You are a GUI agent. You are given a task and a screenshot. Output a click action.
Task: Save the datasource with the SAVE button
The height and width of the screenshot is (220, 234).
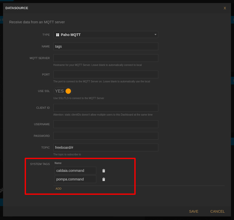(x=193, y=211)
